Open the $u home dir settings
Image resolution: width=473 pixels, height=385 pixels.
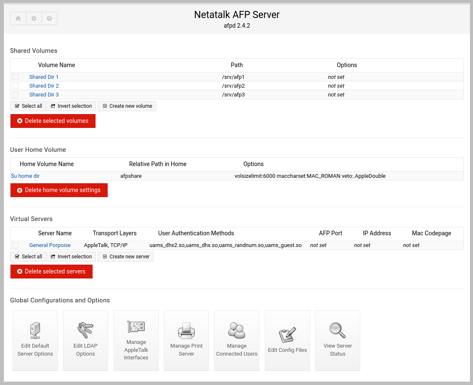pyautogui.click(x=25, y=176)
